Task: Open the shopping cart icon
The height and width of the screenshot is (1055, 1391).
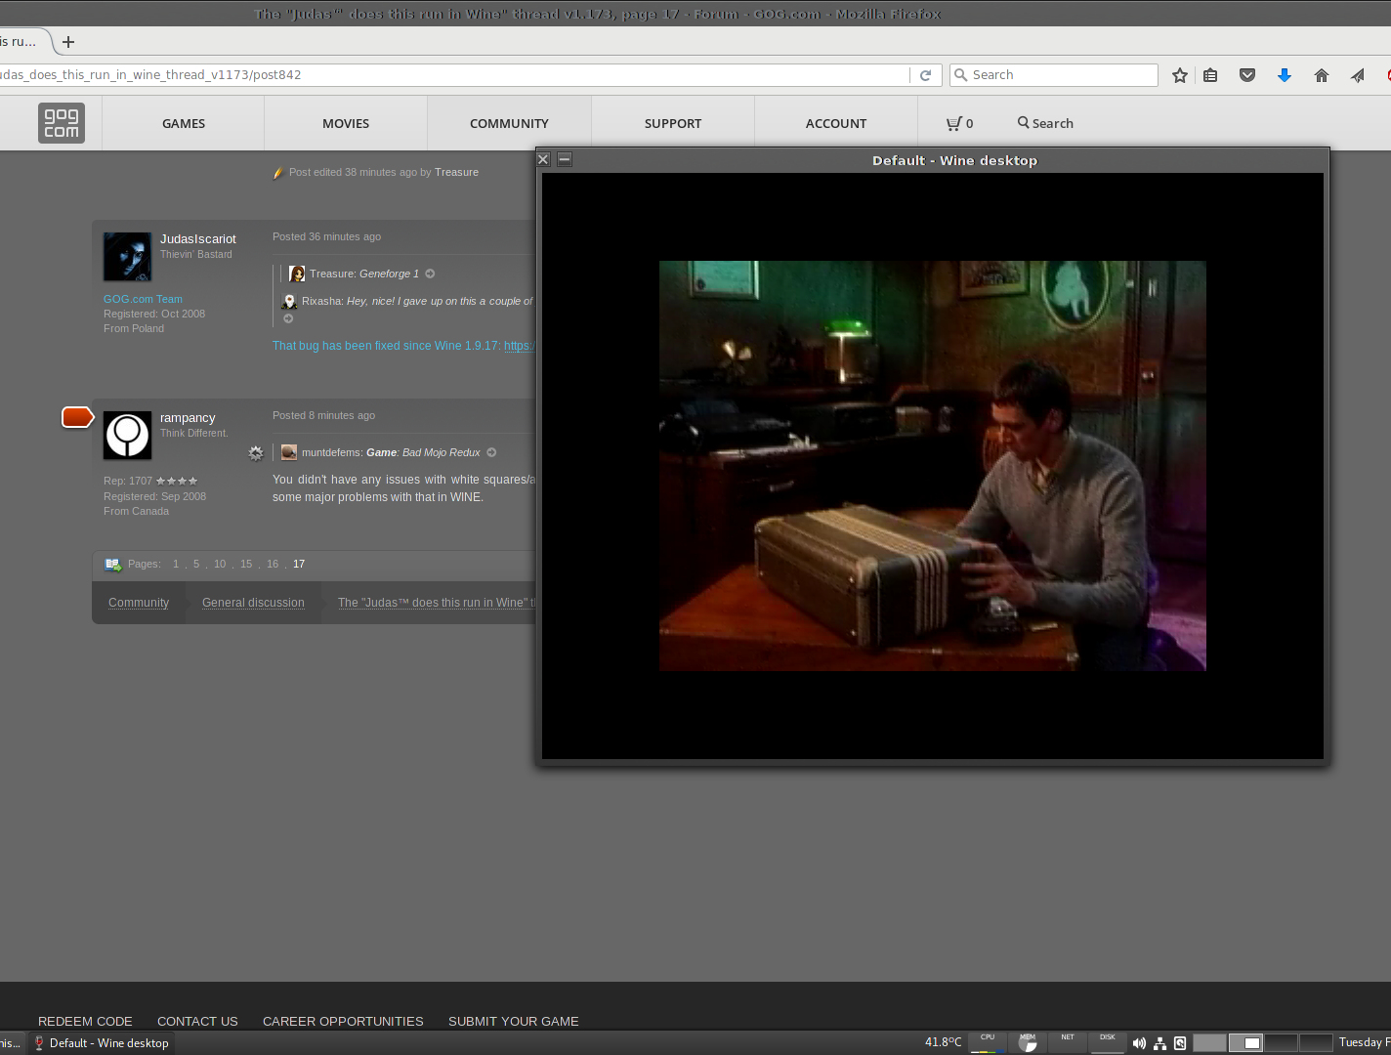Action: pyautogui.click(x=954, y=123)
